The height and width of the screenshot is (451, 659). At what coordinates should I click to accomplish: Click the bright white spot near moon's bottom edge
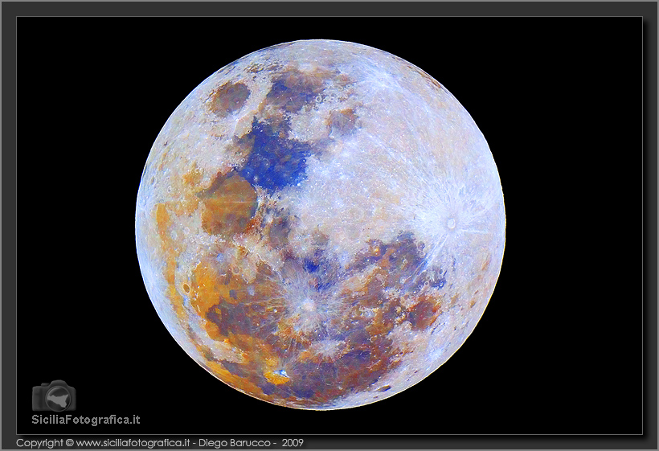pos(280,373)
